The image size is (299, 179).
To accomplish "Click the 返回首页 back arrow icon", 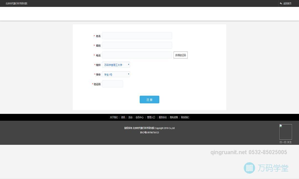I will click(x=281, y=4).
